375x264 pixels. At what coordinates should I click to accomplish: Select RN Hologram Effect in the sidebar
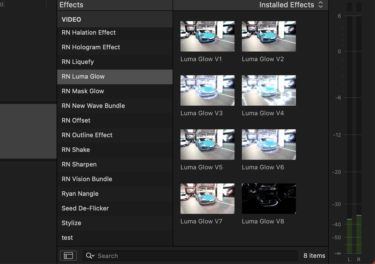91,47
